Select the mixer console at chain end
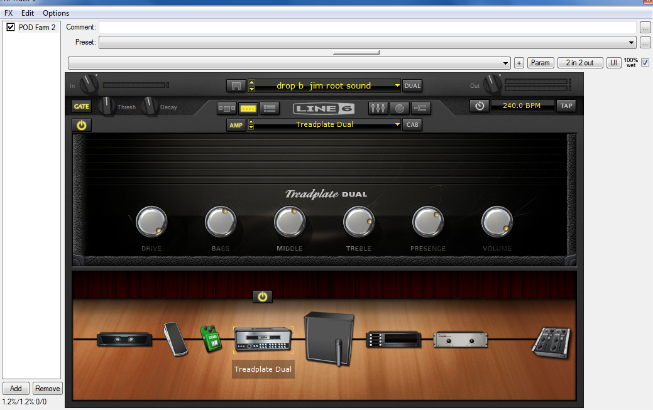Viewport: 653px width, 410px height. [x=551, y=343]
